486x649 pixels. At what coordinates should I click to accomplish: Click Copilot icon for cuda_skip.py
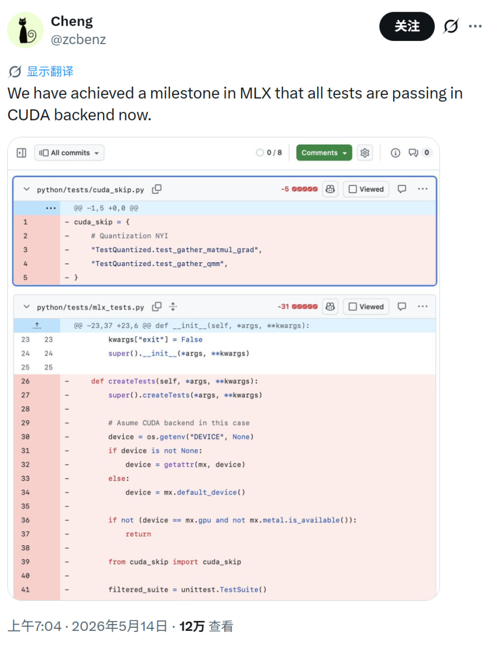[x=330, y=189]
